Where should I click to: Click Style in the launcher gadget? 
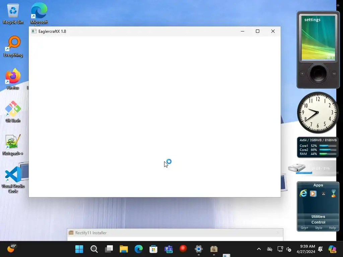(319, 228)
